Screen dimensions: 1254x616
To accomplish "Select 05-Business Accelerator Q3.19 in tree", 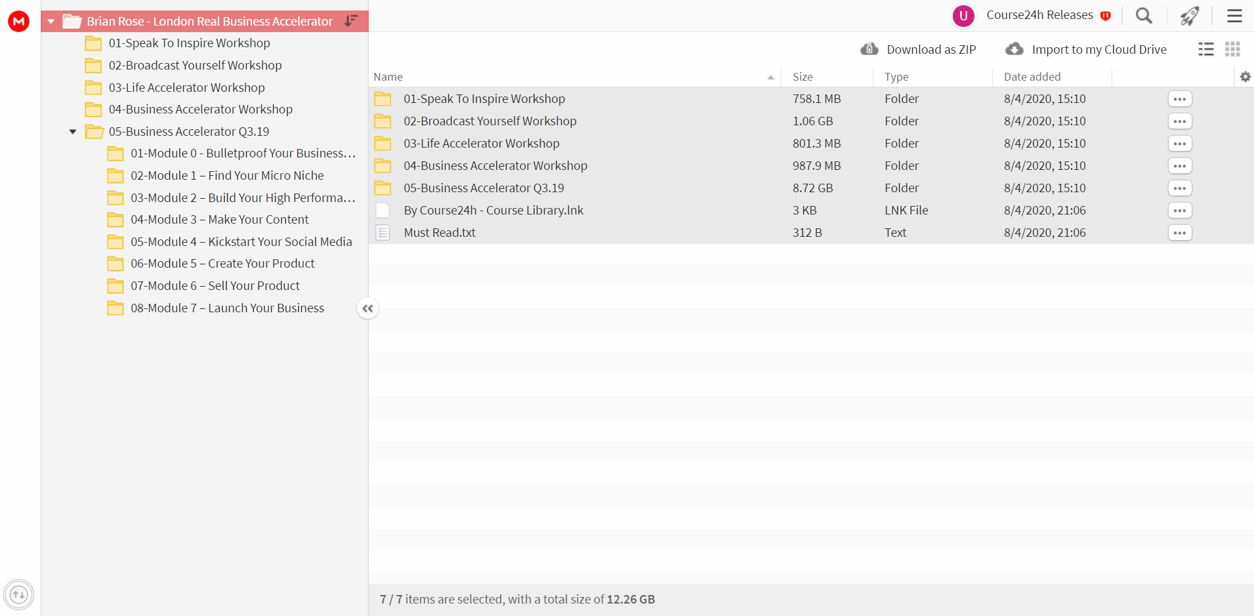I will pyautogui.click(x=189, y=132).
